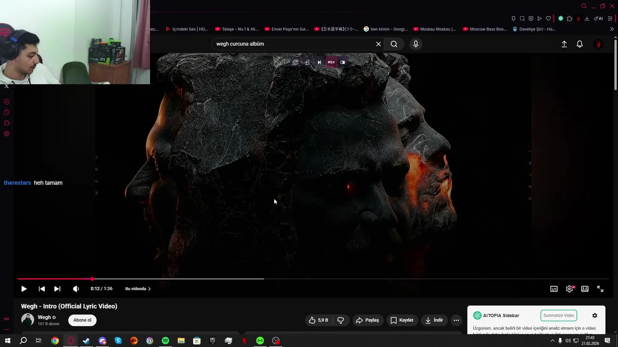Viewport: 618px width, 347px height.
Task: Click the skip-forward icon in video overlay
Action: point(319,62)
